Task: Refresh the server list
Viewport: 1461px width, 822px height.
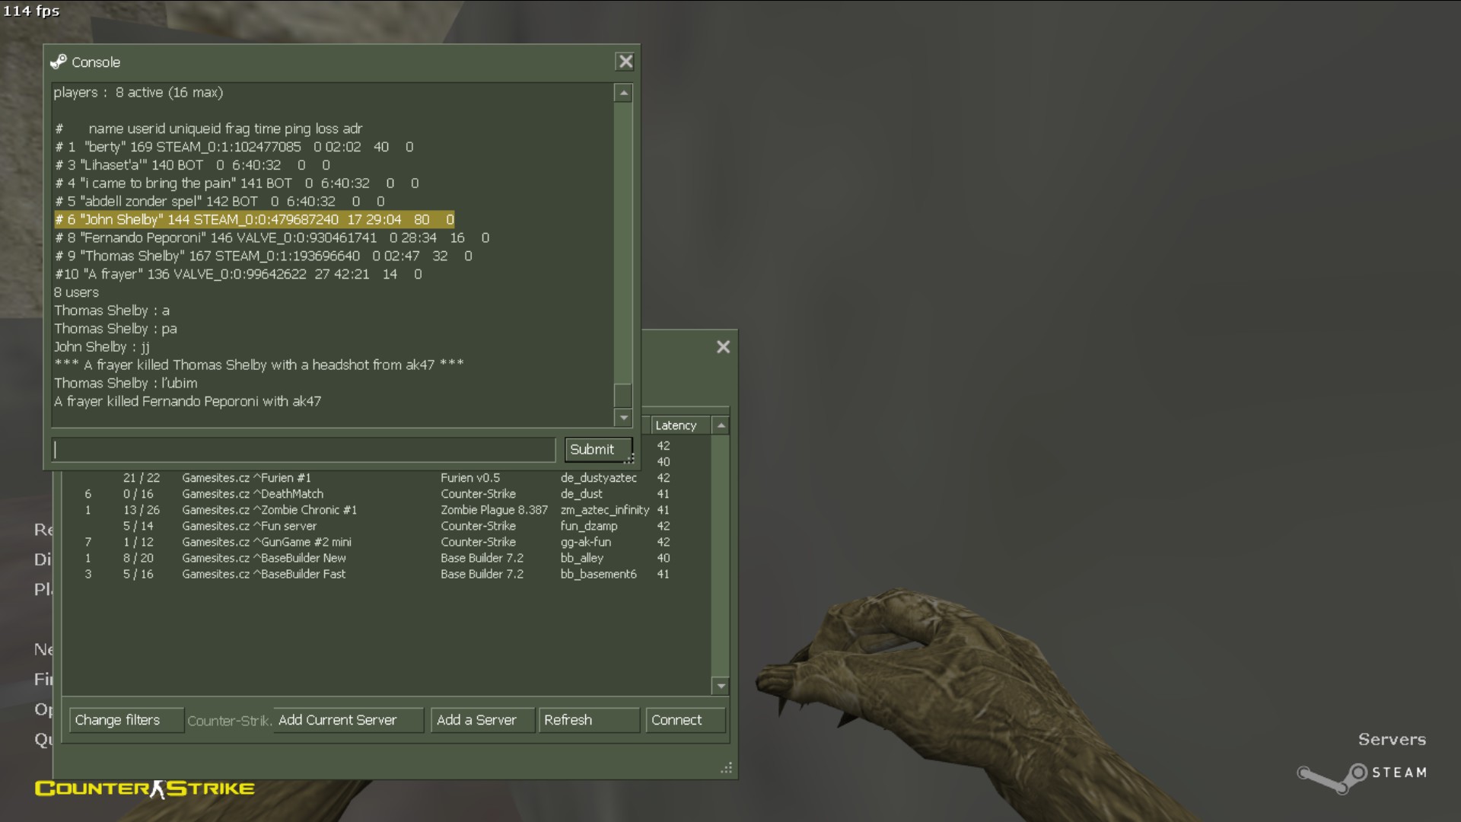Action: tap(589, 720)
